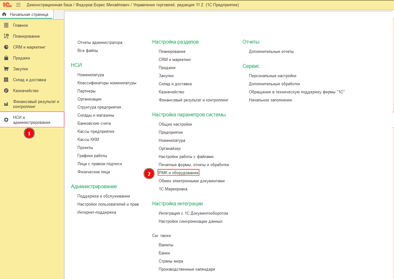Open Все файлы link

[x=88, y=51]
